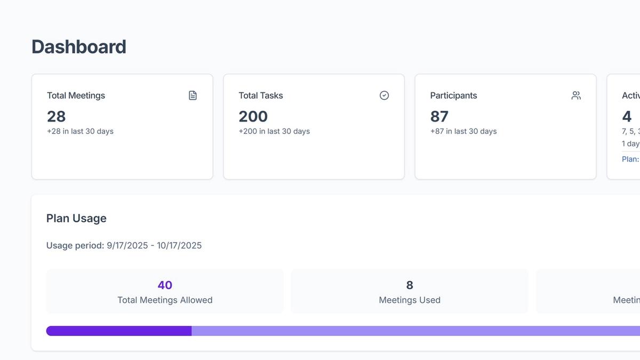Open the Participants card
The width and height of the screenshot is (640, 360).
point(506,127)
